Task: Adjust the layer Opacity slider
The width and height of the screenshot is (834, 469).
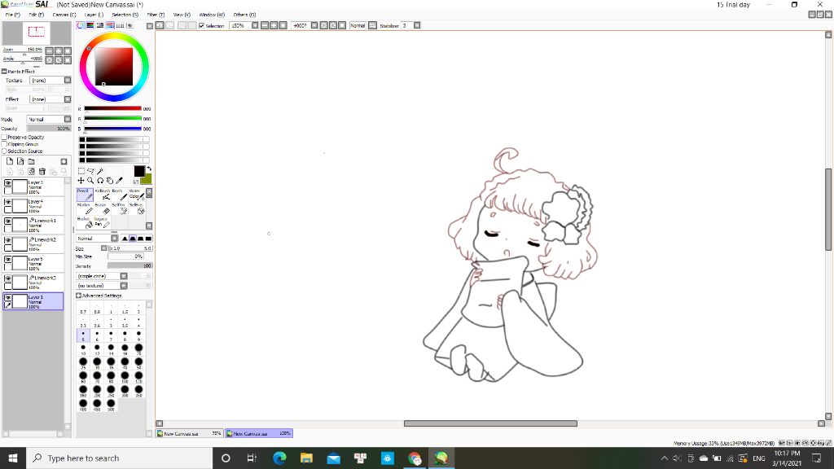Action: pos(48,129)
